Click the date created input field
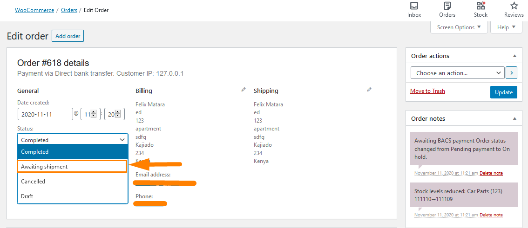 (x=46, y=114)
